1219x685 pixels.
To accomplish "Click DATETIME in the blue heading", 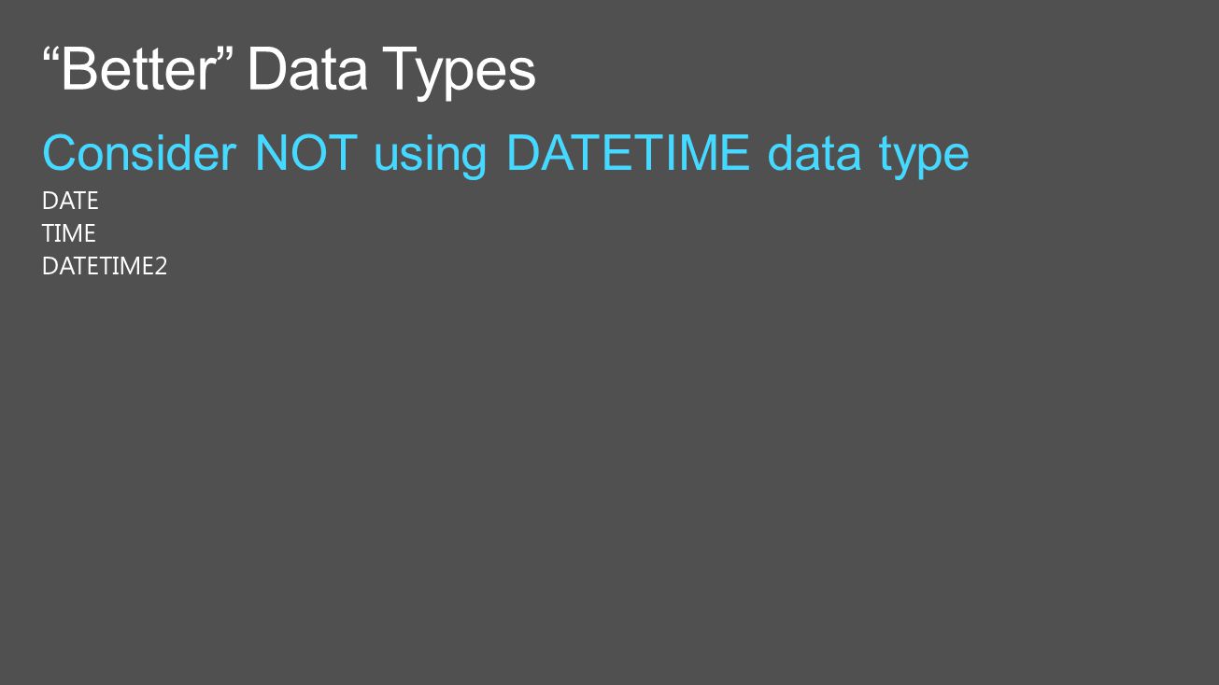I will (628, 153).
